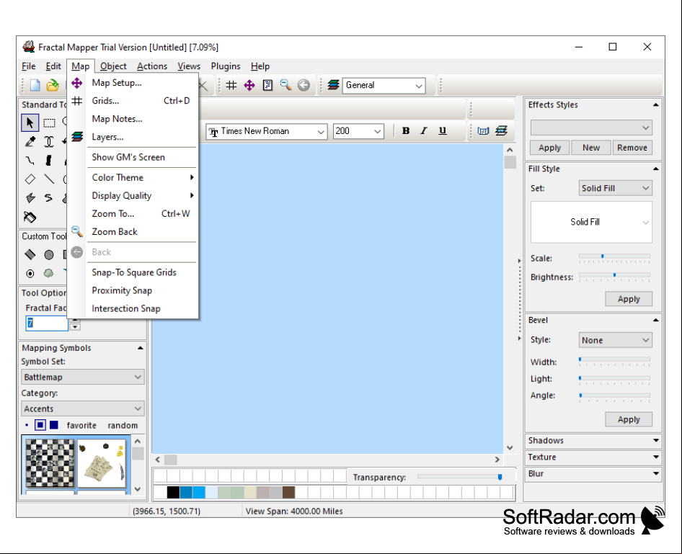682x554 pixels.
Task: Click Apply in the Fill Style panel
Action: click(x=629, y=299)
